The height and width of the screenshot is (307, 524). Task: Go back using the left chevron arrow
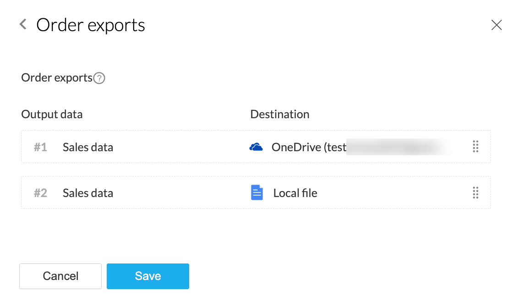tap(23, 24)
